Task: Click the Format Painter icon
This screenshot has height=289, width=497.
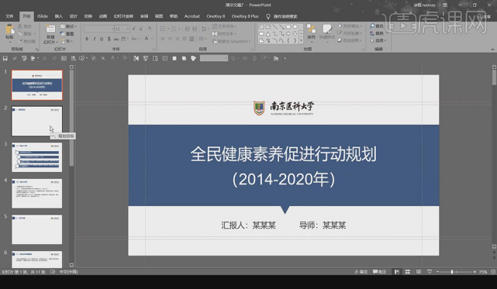Action: [x=21, y=41]
